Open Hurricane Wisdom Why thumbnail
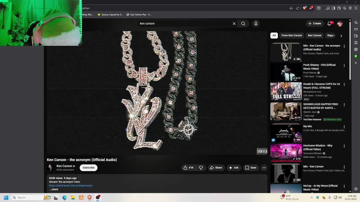 coord(286,153)
